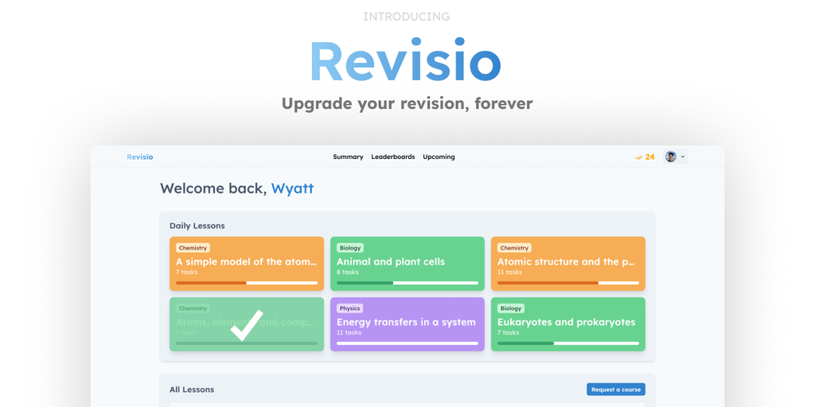Click the 8 tasks text
Viewport: 815px width, 407px height.
tap(348, 272)
